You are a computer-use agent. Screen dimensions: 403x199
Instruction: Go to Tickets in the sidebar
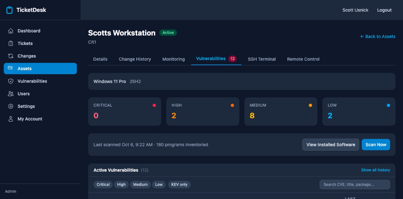coord(40,43)
